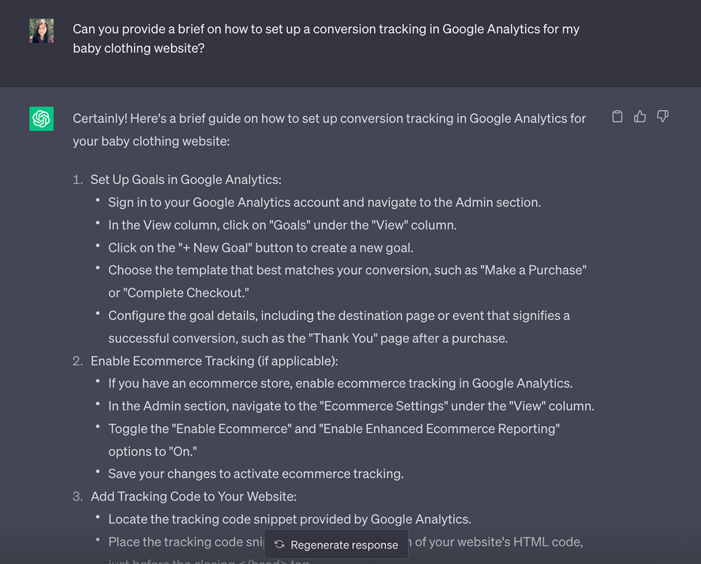Screen dimensions: 701x564
Task: Select the "Set Up Goals in Google Analytics" heading
Action: [186, 180]
